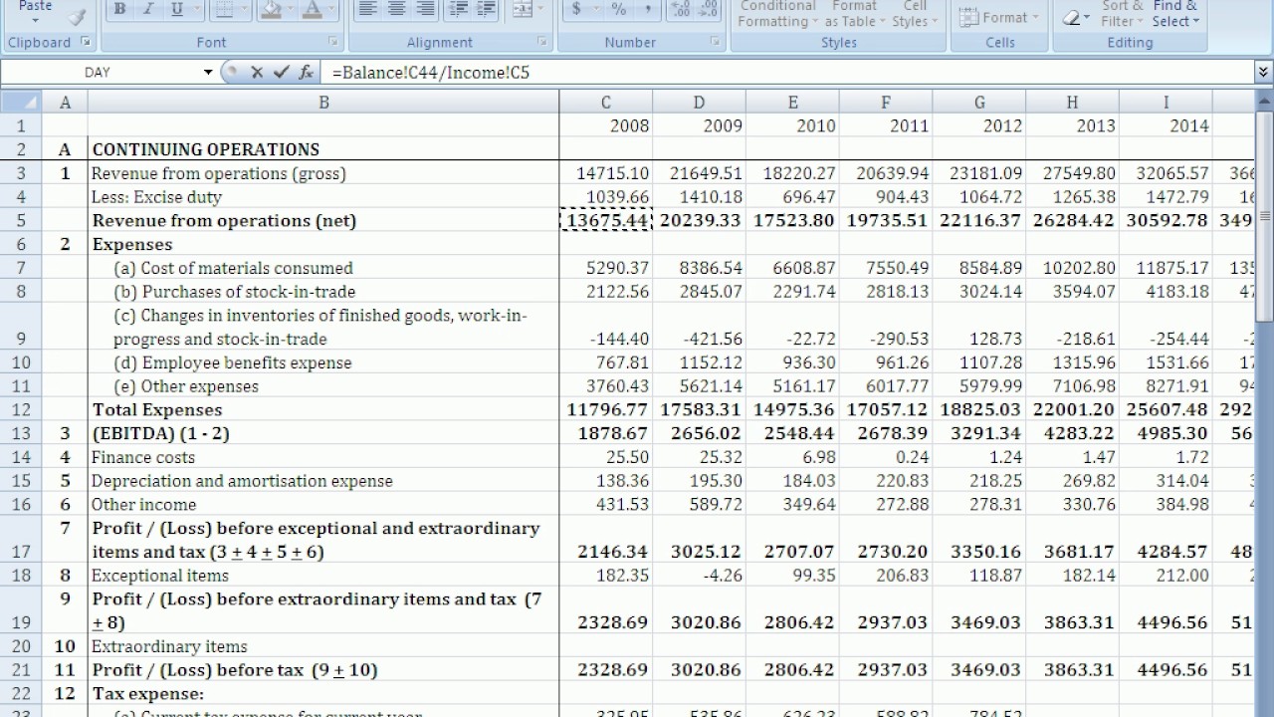This screenshot has height=717, width=1274.
Task: Click 'CONTINUING OPERATIONS' heading cell
Action: tap(323, 149)
